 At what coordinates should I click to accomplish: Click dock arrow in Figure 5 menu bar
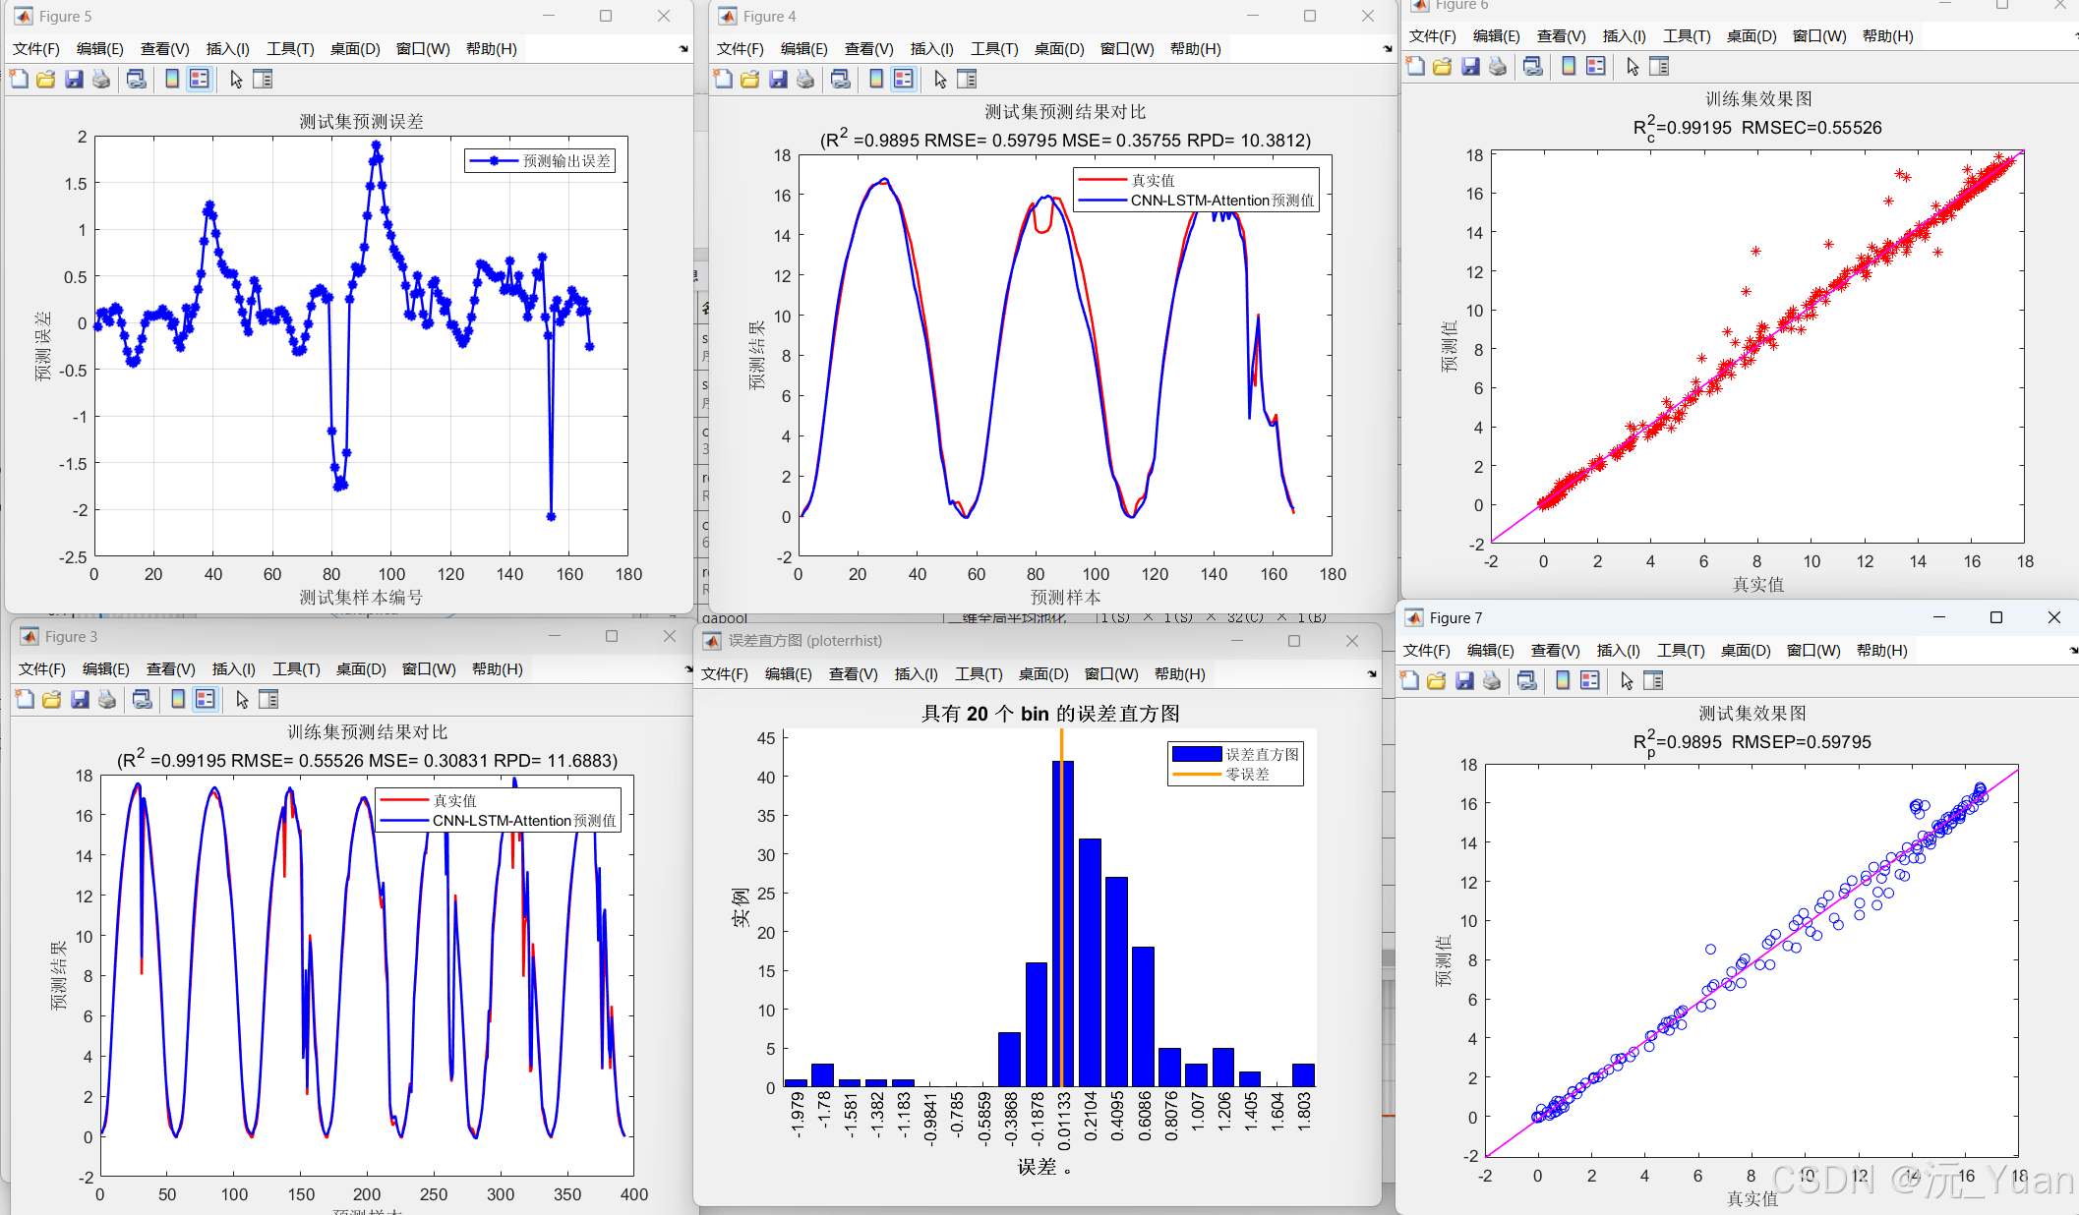tap(683, 49)
